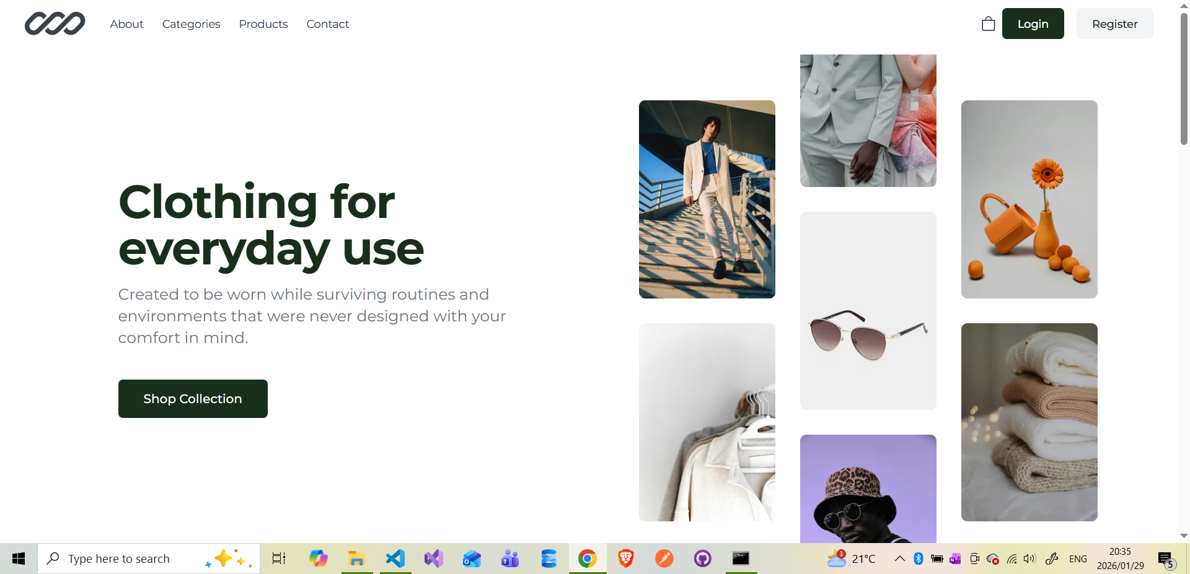Open the ENG language switcher
Viewport: 1190px width, 574px height.
click(x=1078, y=559)
